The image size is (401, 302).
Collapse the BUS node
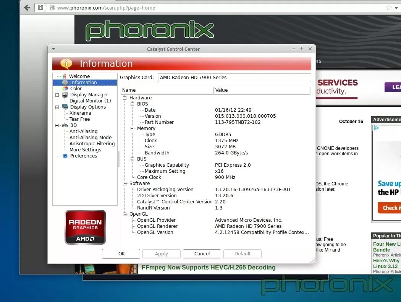(133, 159)
